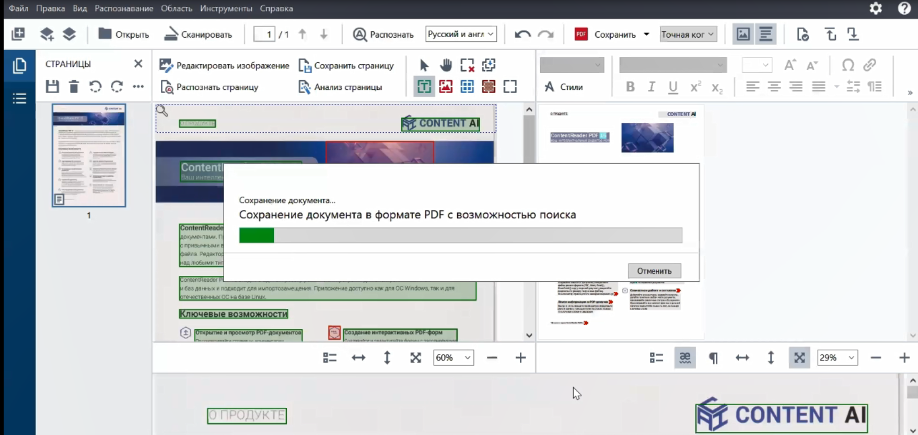Click Распознать страницу
Viewport: 918px width, 435px height.
click(209, 87)
